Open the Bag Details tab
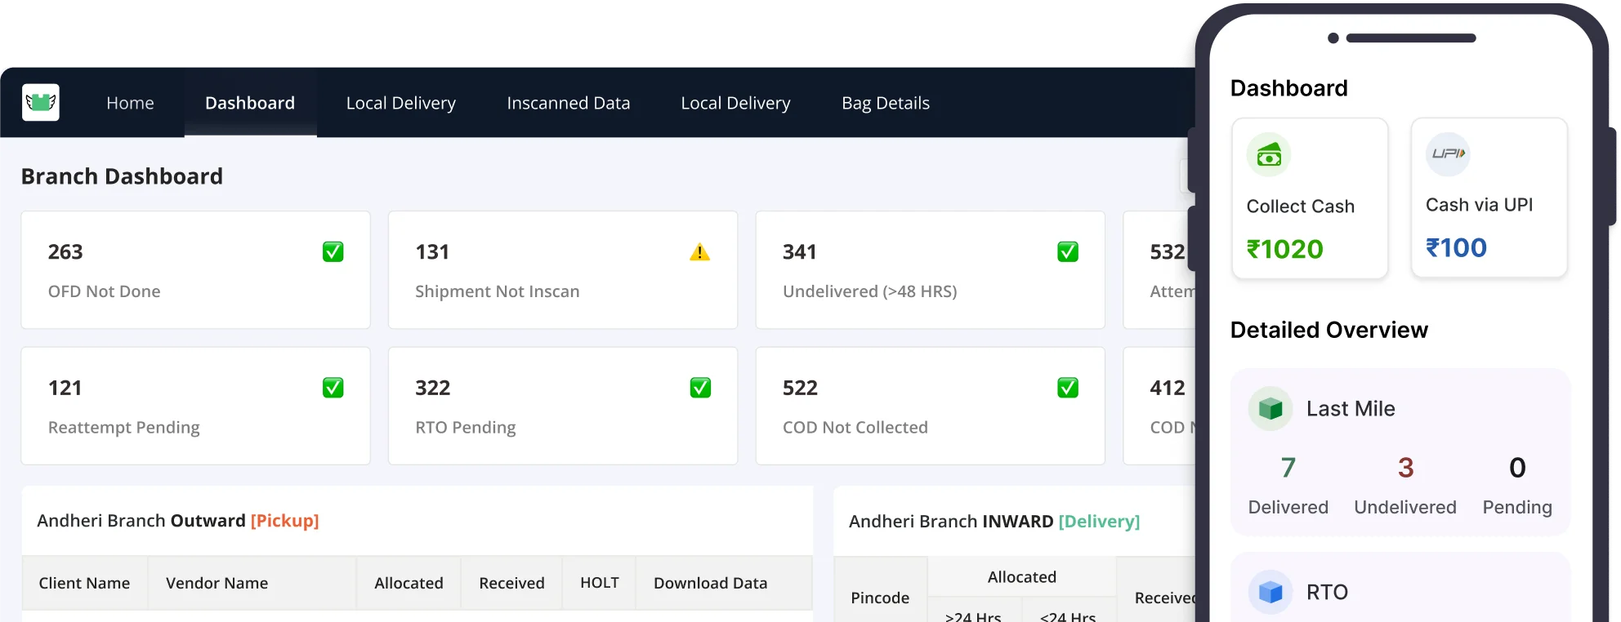The height and width of the screenshot is (622, 1621). (885, 103)
